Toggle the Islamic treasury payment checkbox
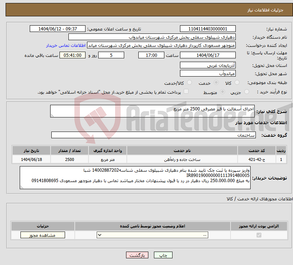 pos(186,92)
